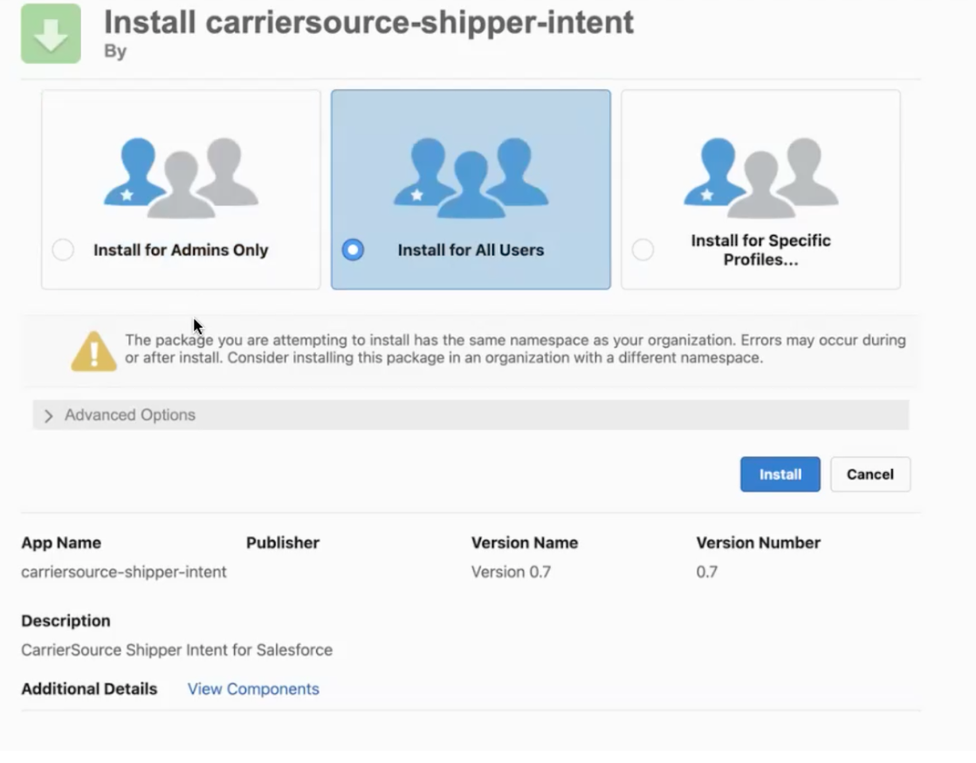The width and height of the screenshot is (976, 763).
Task: Click the CarrierSource Shipper Intent description text
Action: click(176, 650)
